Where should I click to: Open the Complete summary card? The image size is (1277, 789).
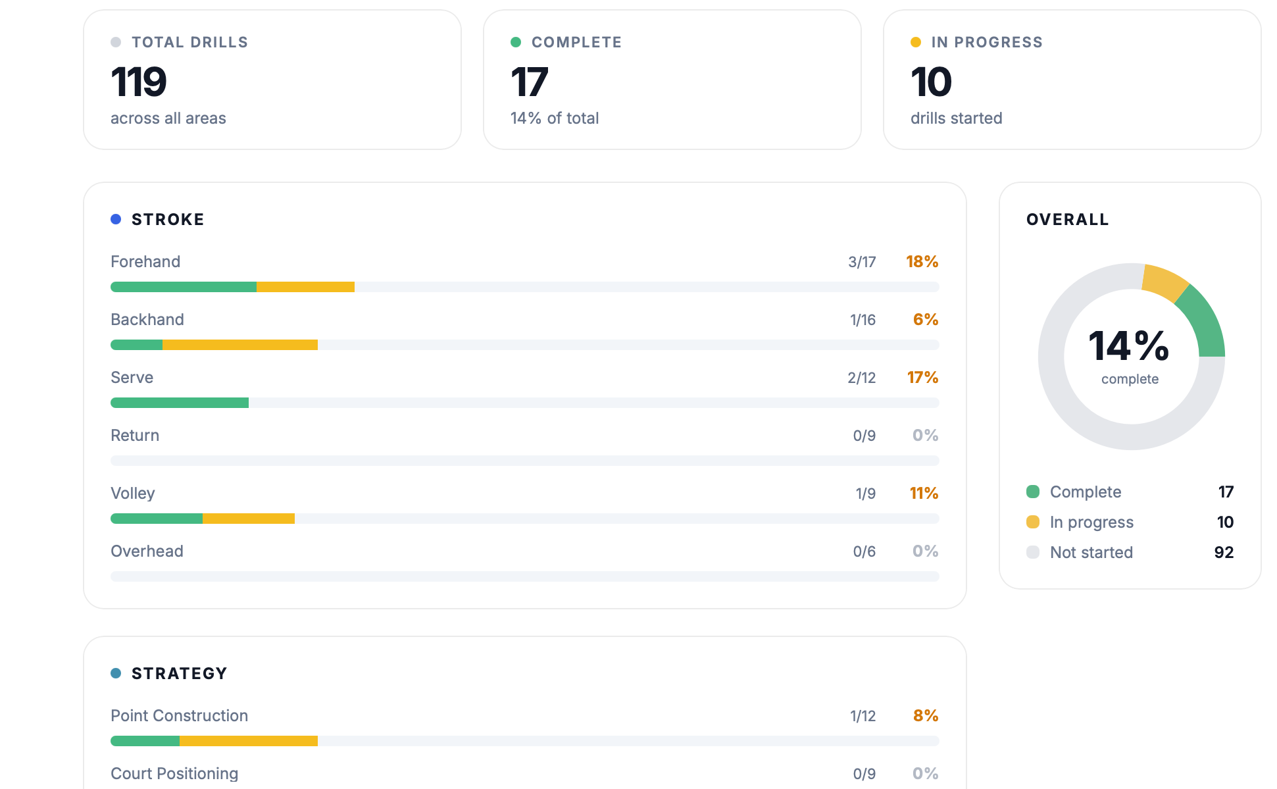672,80
